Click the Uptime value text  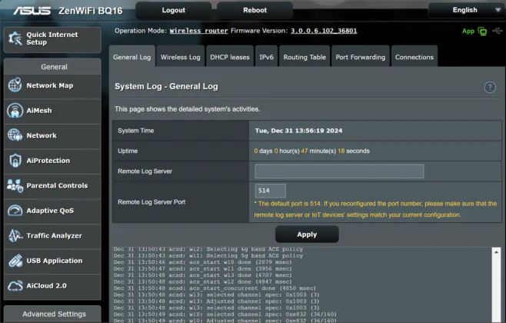311,151
